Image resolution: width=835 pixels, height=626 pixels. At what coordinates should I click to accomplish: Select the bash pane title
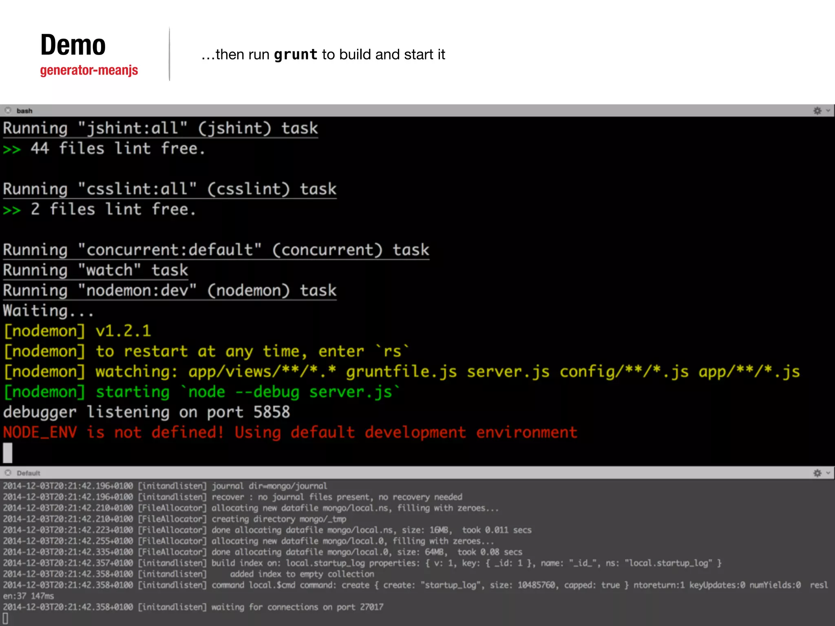(x=24, y=111)
